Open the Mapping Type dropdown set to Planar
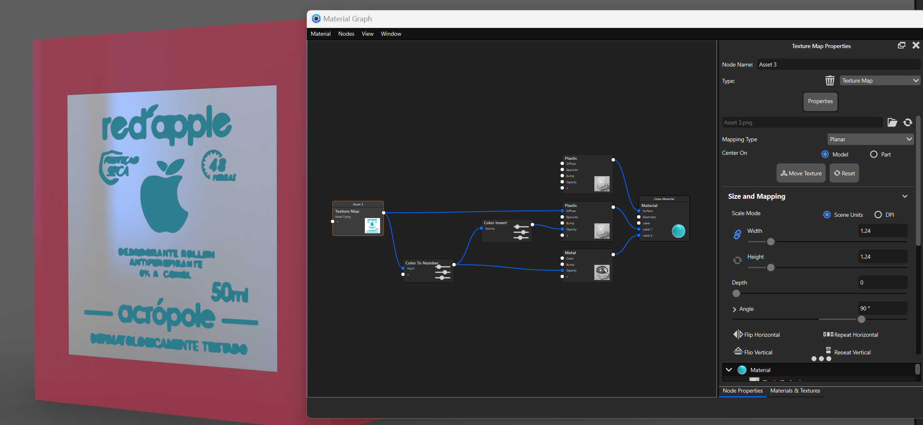The width and height of the screenshot is (923, 425). click(870, 139)
